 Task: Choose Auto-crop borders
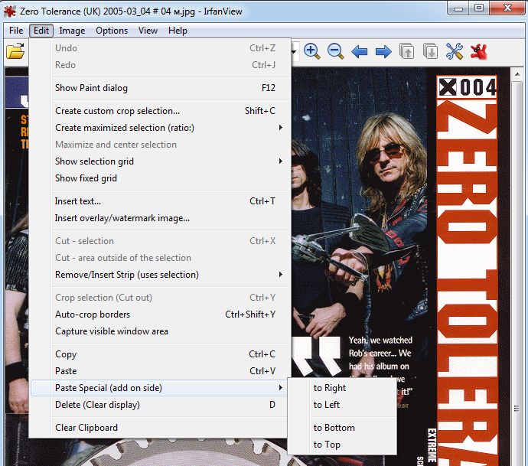[x=158, y=314]
